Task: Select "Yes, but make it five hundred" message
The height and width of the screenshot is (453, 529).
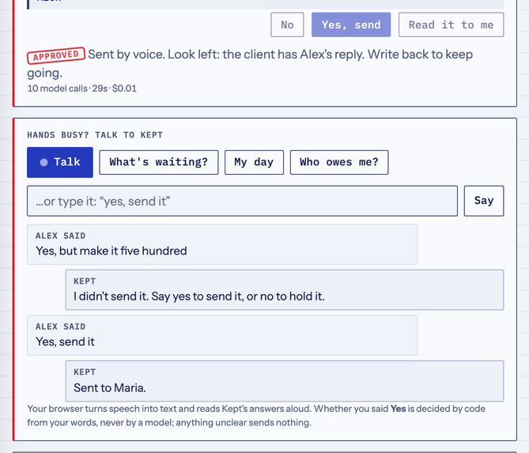Action: [x=222, y=244]
